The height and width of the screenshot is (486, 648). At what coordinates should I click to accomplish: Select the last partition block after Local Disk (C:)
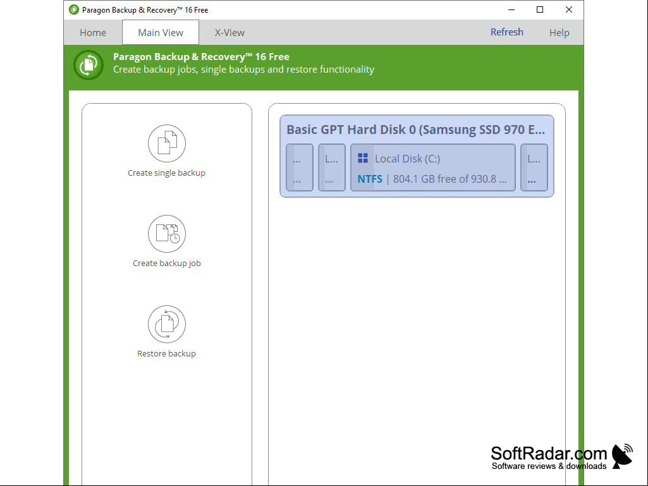[534, 167]
